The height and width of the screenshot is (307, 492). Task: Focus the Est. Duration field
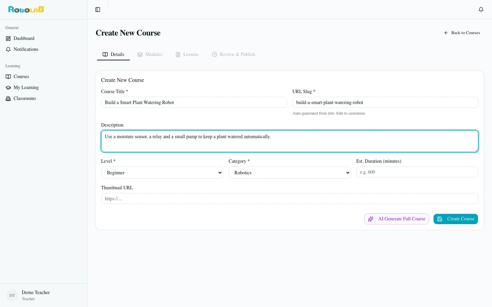(x=417, y=172)
